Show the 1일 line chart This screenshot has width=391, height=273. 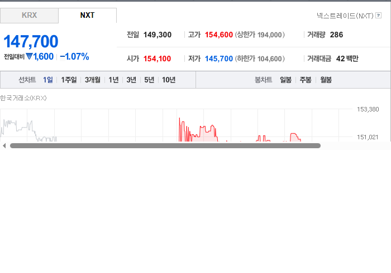(48, 80)
